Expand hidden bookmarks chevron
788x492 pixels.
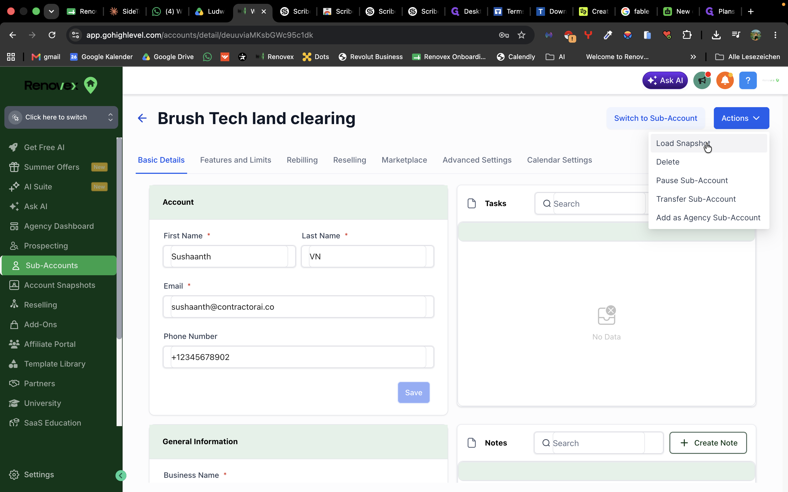(x=693, y=57)
